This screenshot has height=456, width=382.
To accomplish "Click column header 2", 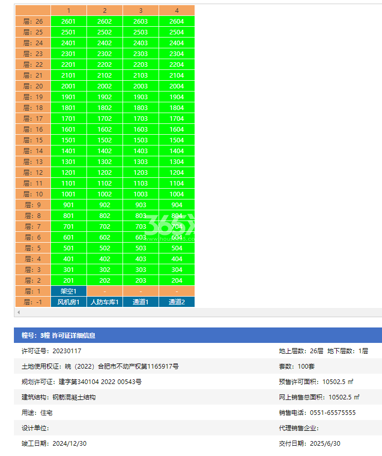I will click(x=105, y=10).
